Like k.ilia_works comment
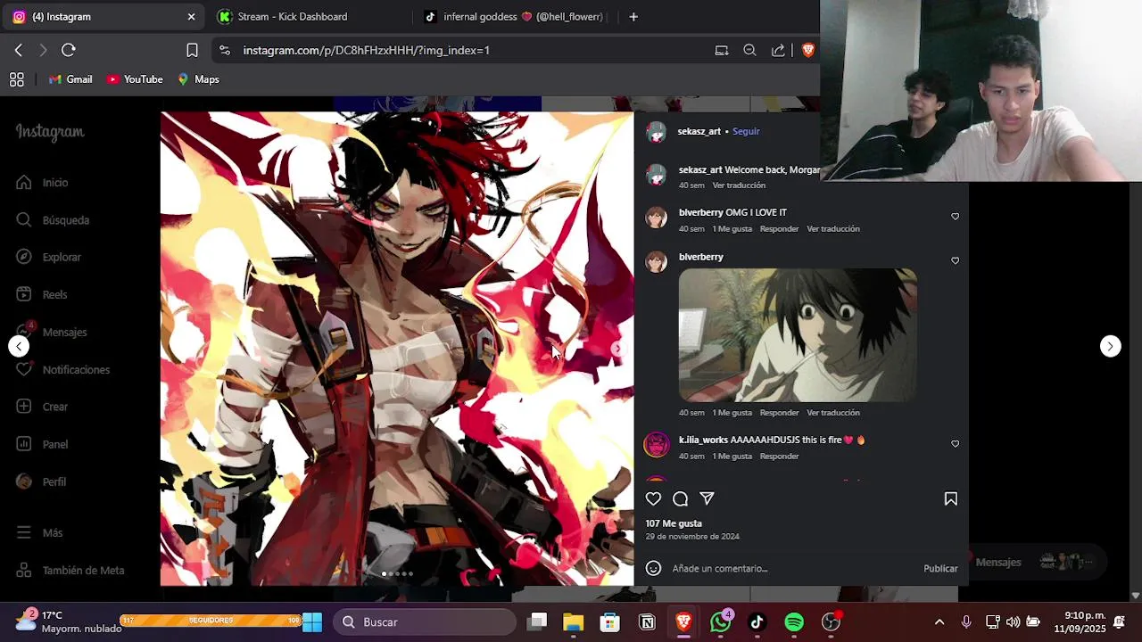 coord(955,444)
